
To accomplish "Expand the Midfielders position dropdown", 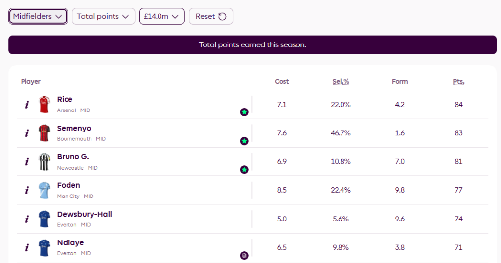I will click(x=38, y=16).
